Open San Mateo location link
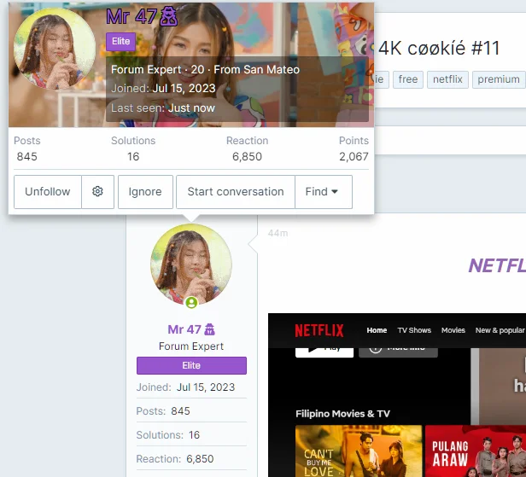The height and width of the screenshot is (477, 526). [272, 70]
